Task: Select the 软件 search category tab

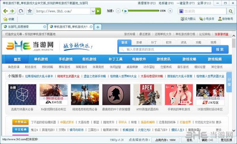Action: click(169, 43)
